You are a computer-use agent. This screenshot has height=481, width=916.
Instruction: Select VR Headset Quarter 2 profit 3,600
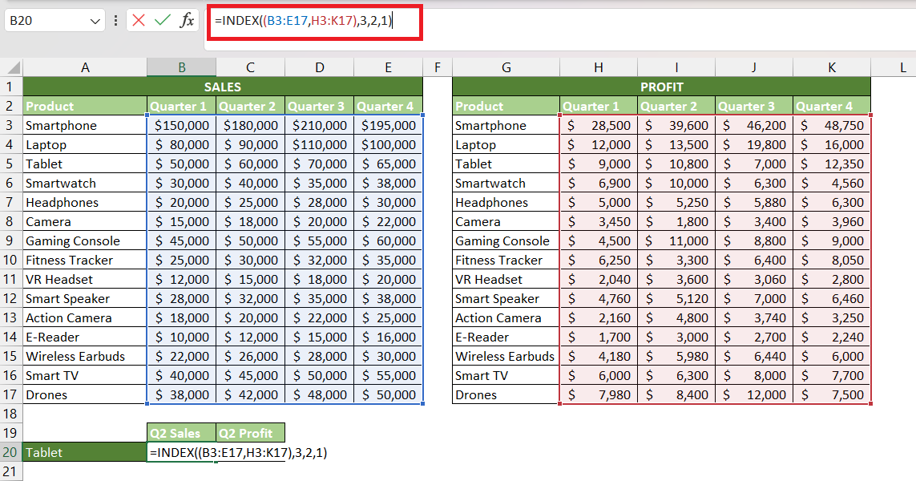coord(676,279)
